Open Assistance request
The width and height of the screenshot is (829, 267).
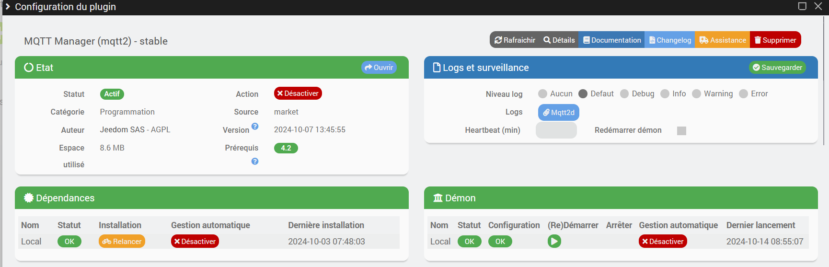point(722,40)
